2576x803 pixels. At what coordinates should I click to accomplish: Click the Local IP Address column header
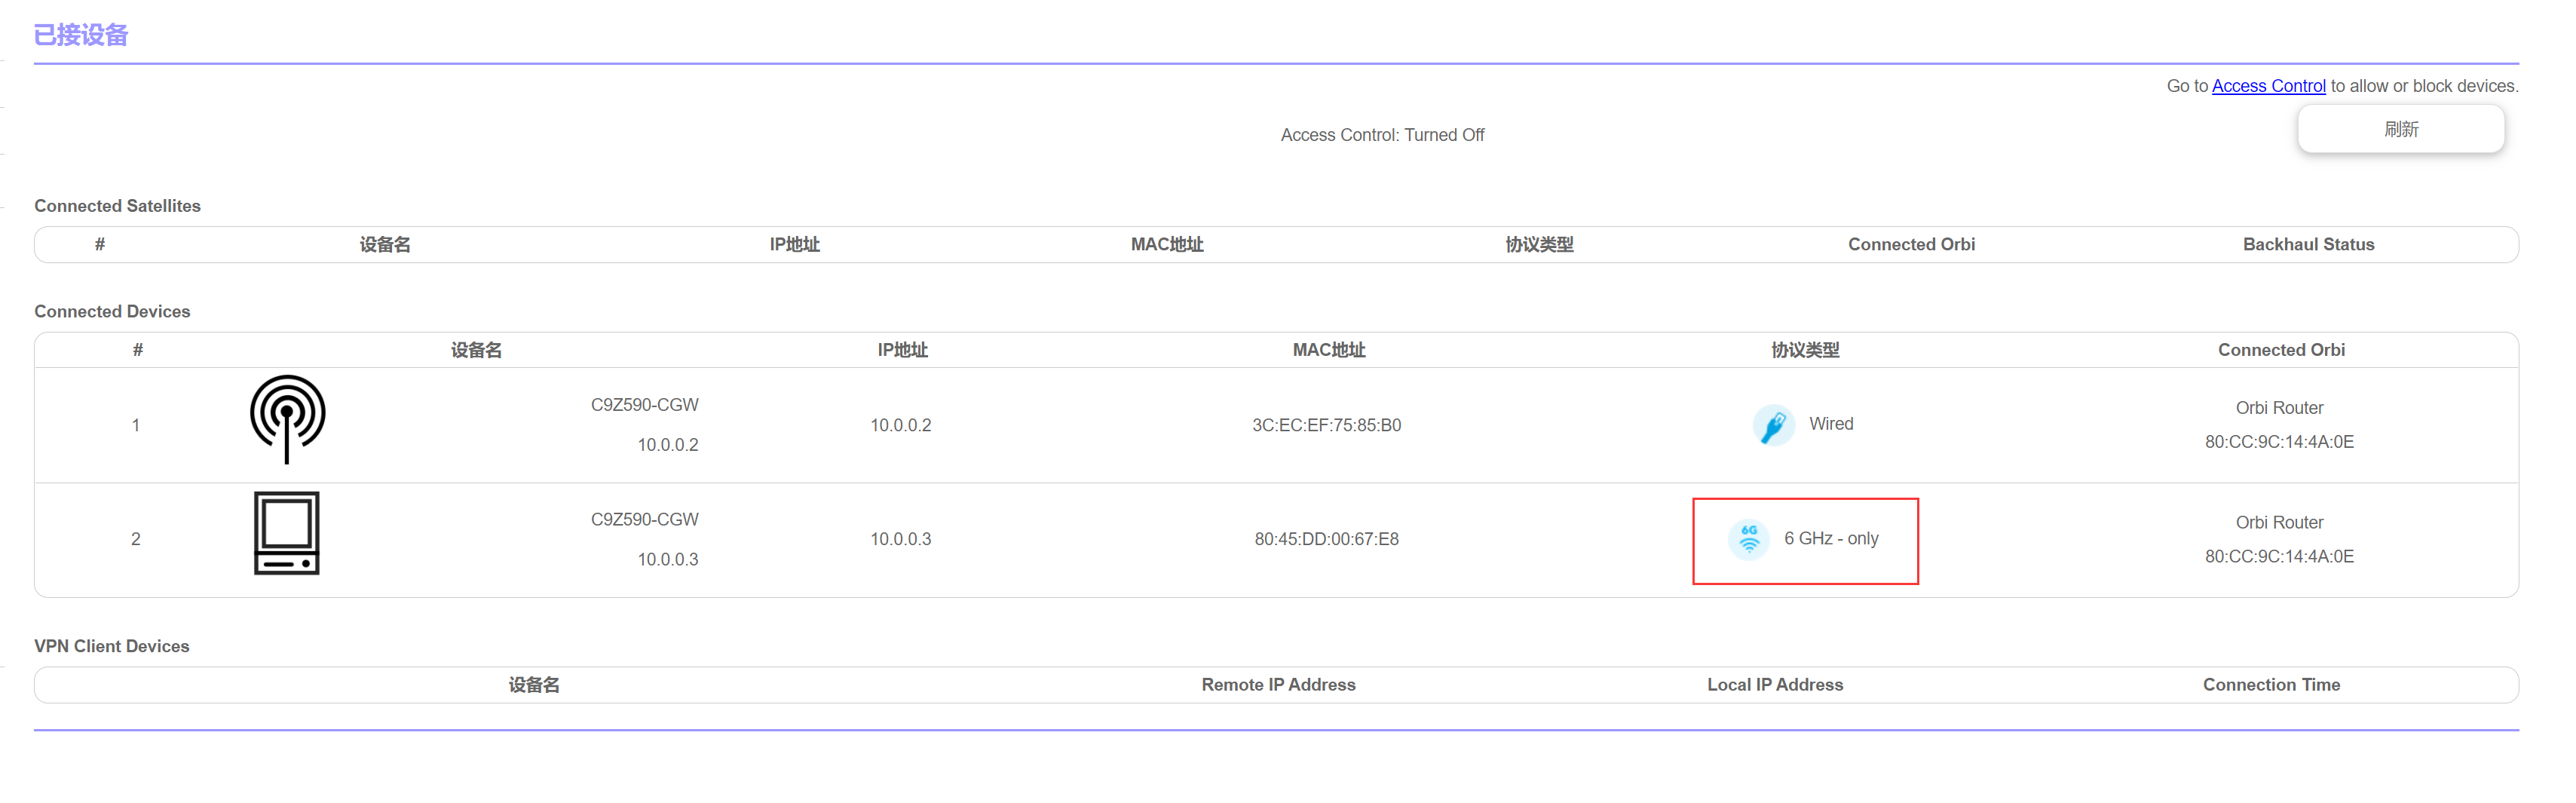coord(1774,685)
